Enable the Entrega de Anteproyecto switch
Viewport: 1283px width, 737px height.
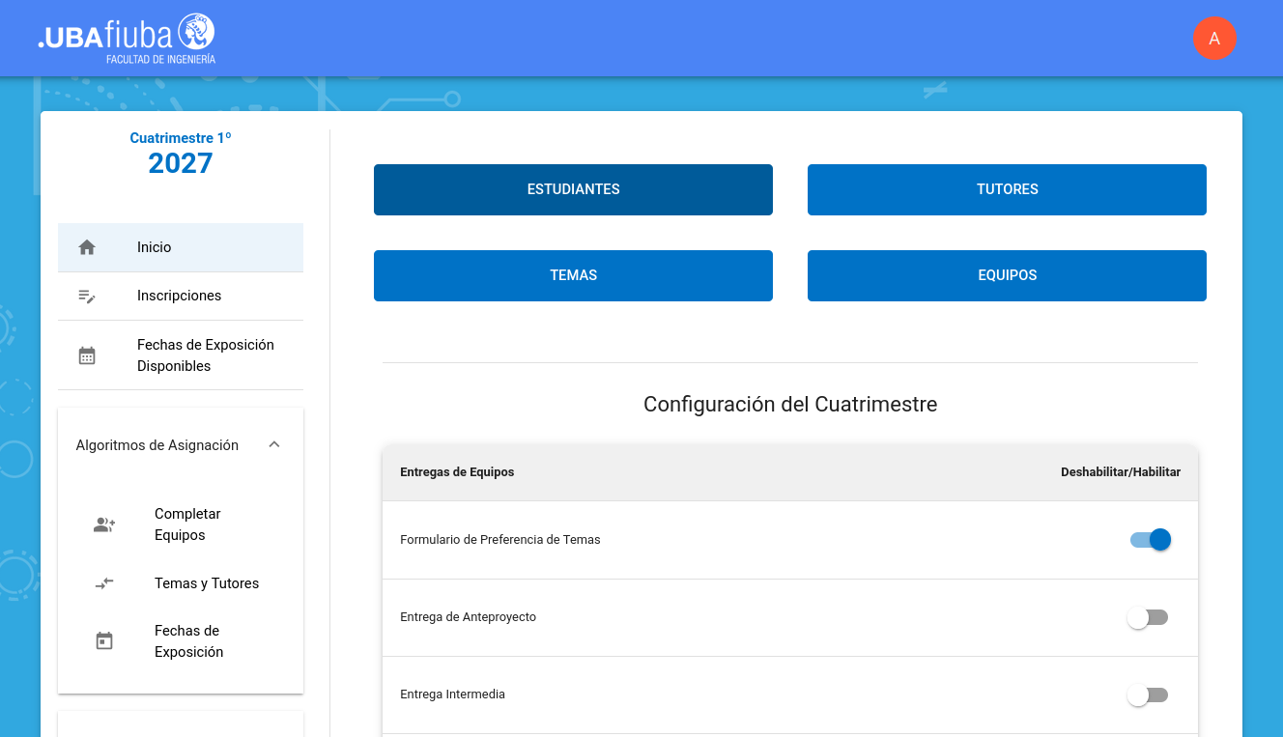click(1148, 617)
